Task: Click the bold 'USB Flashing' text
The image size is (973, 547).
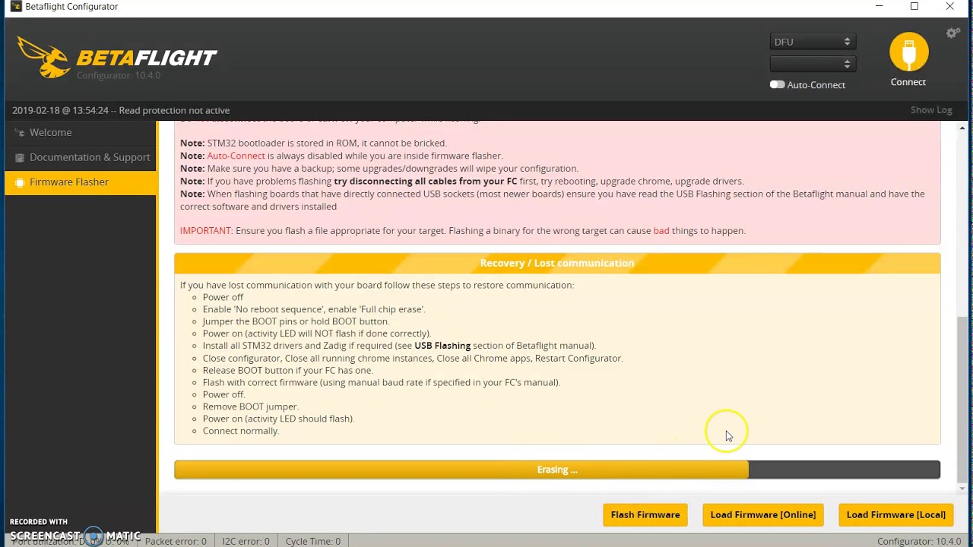Action: [x=442, y=346]
